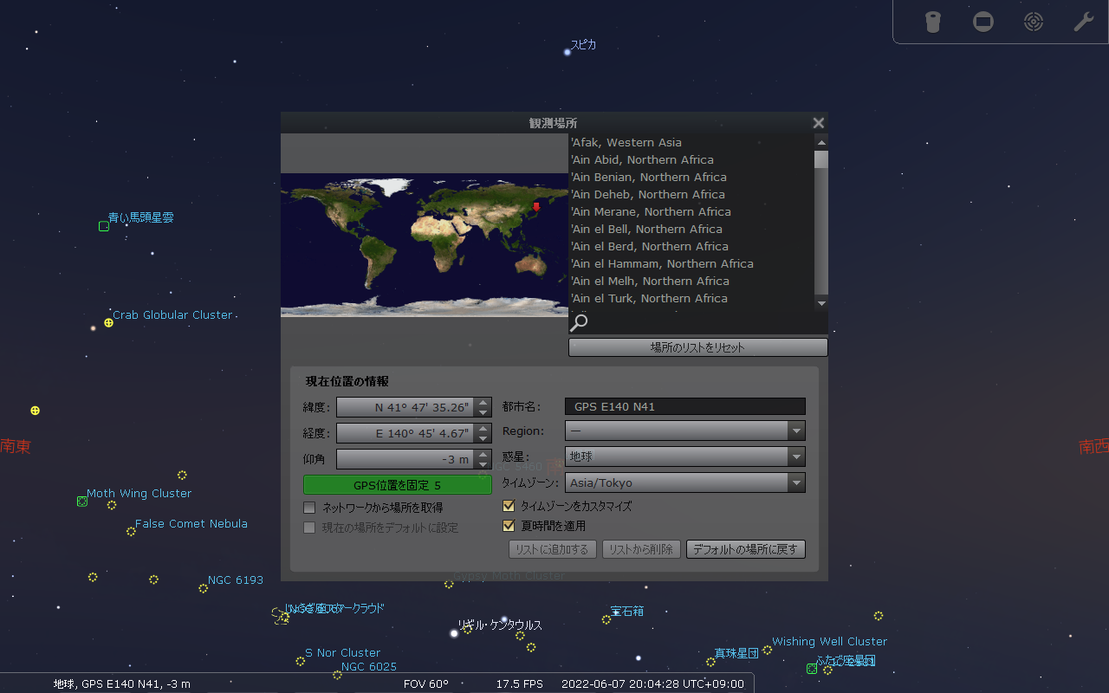Image resolution: width=1109 pixels, height=693 pixels.
Task: Open Oculars configuration wrench icon
Action: pos(1084,22)
